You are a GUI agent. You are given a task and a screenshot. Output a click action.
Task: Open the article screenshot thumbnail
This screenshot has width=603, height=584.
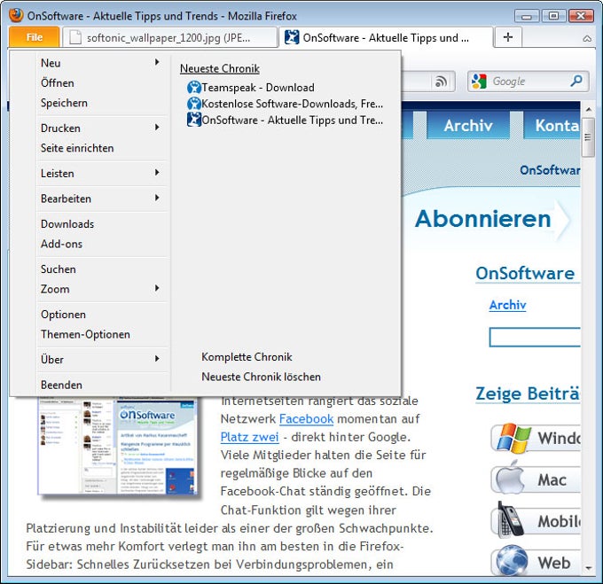click(118, 446)
